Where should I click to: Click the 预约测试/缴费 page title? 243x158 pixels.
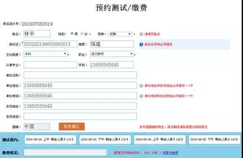pos(121,8)
